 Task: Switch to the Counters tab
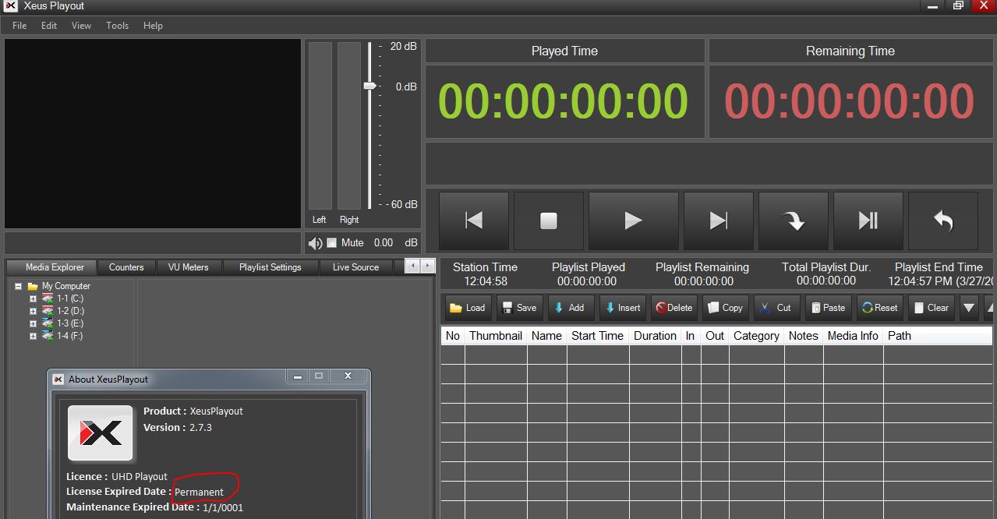(126, 267)
